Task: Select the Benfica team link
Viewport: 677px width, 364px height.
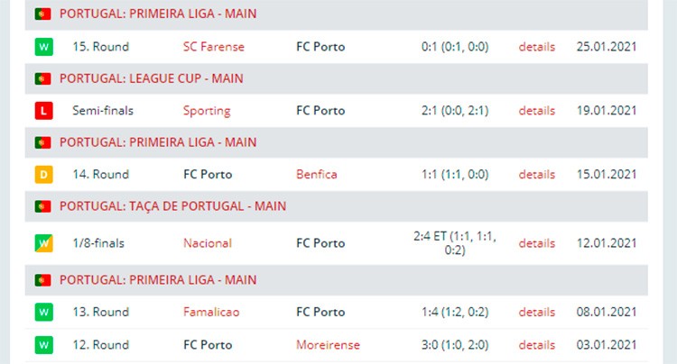Action: (x=317, y=175)
